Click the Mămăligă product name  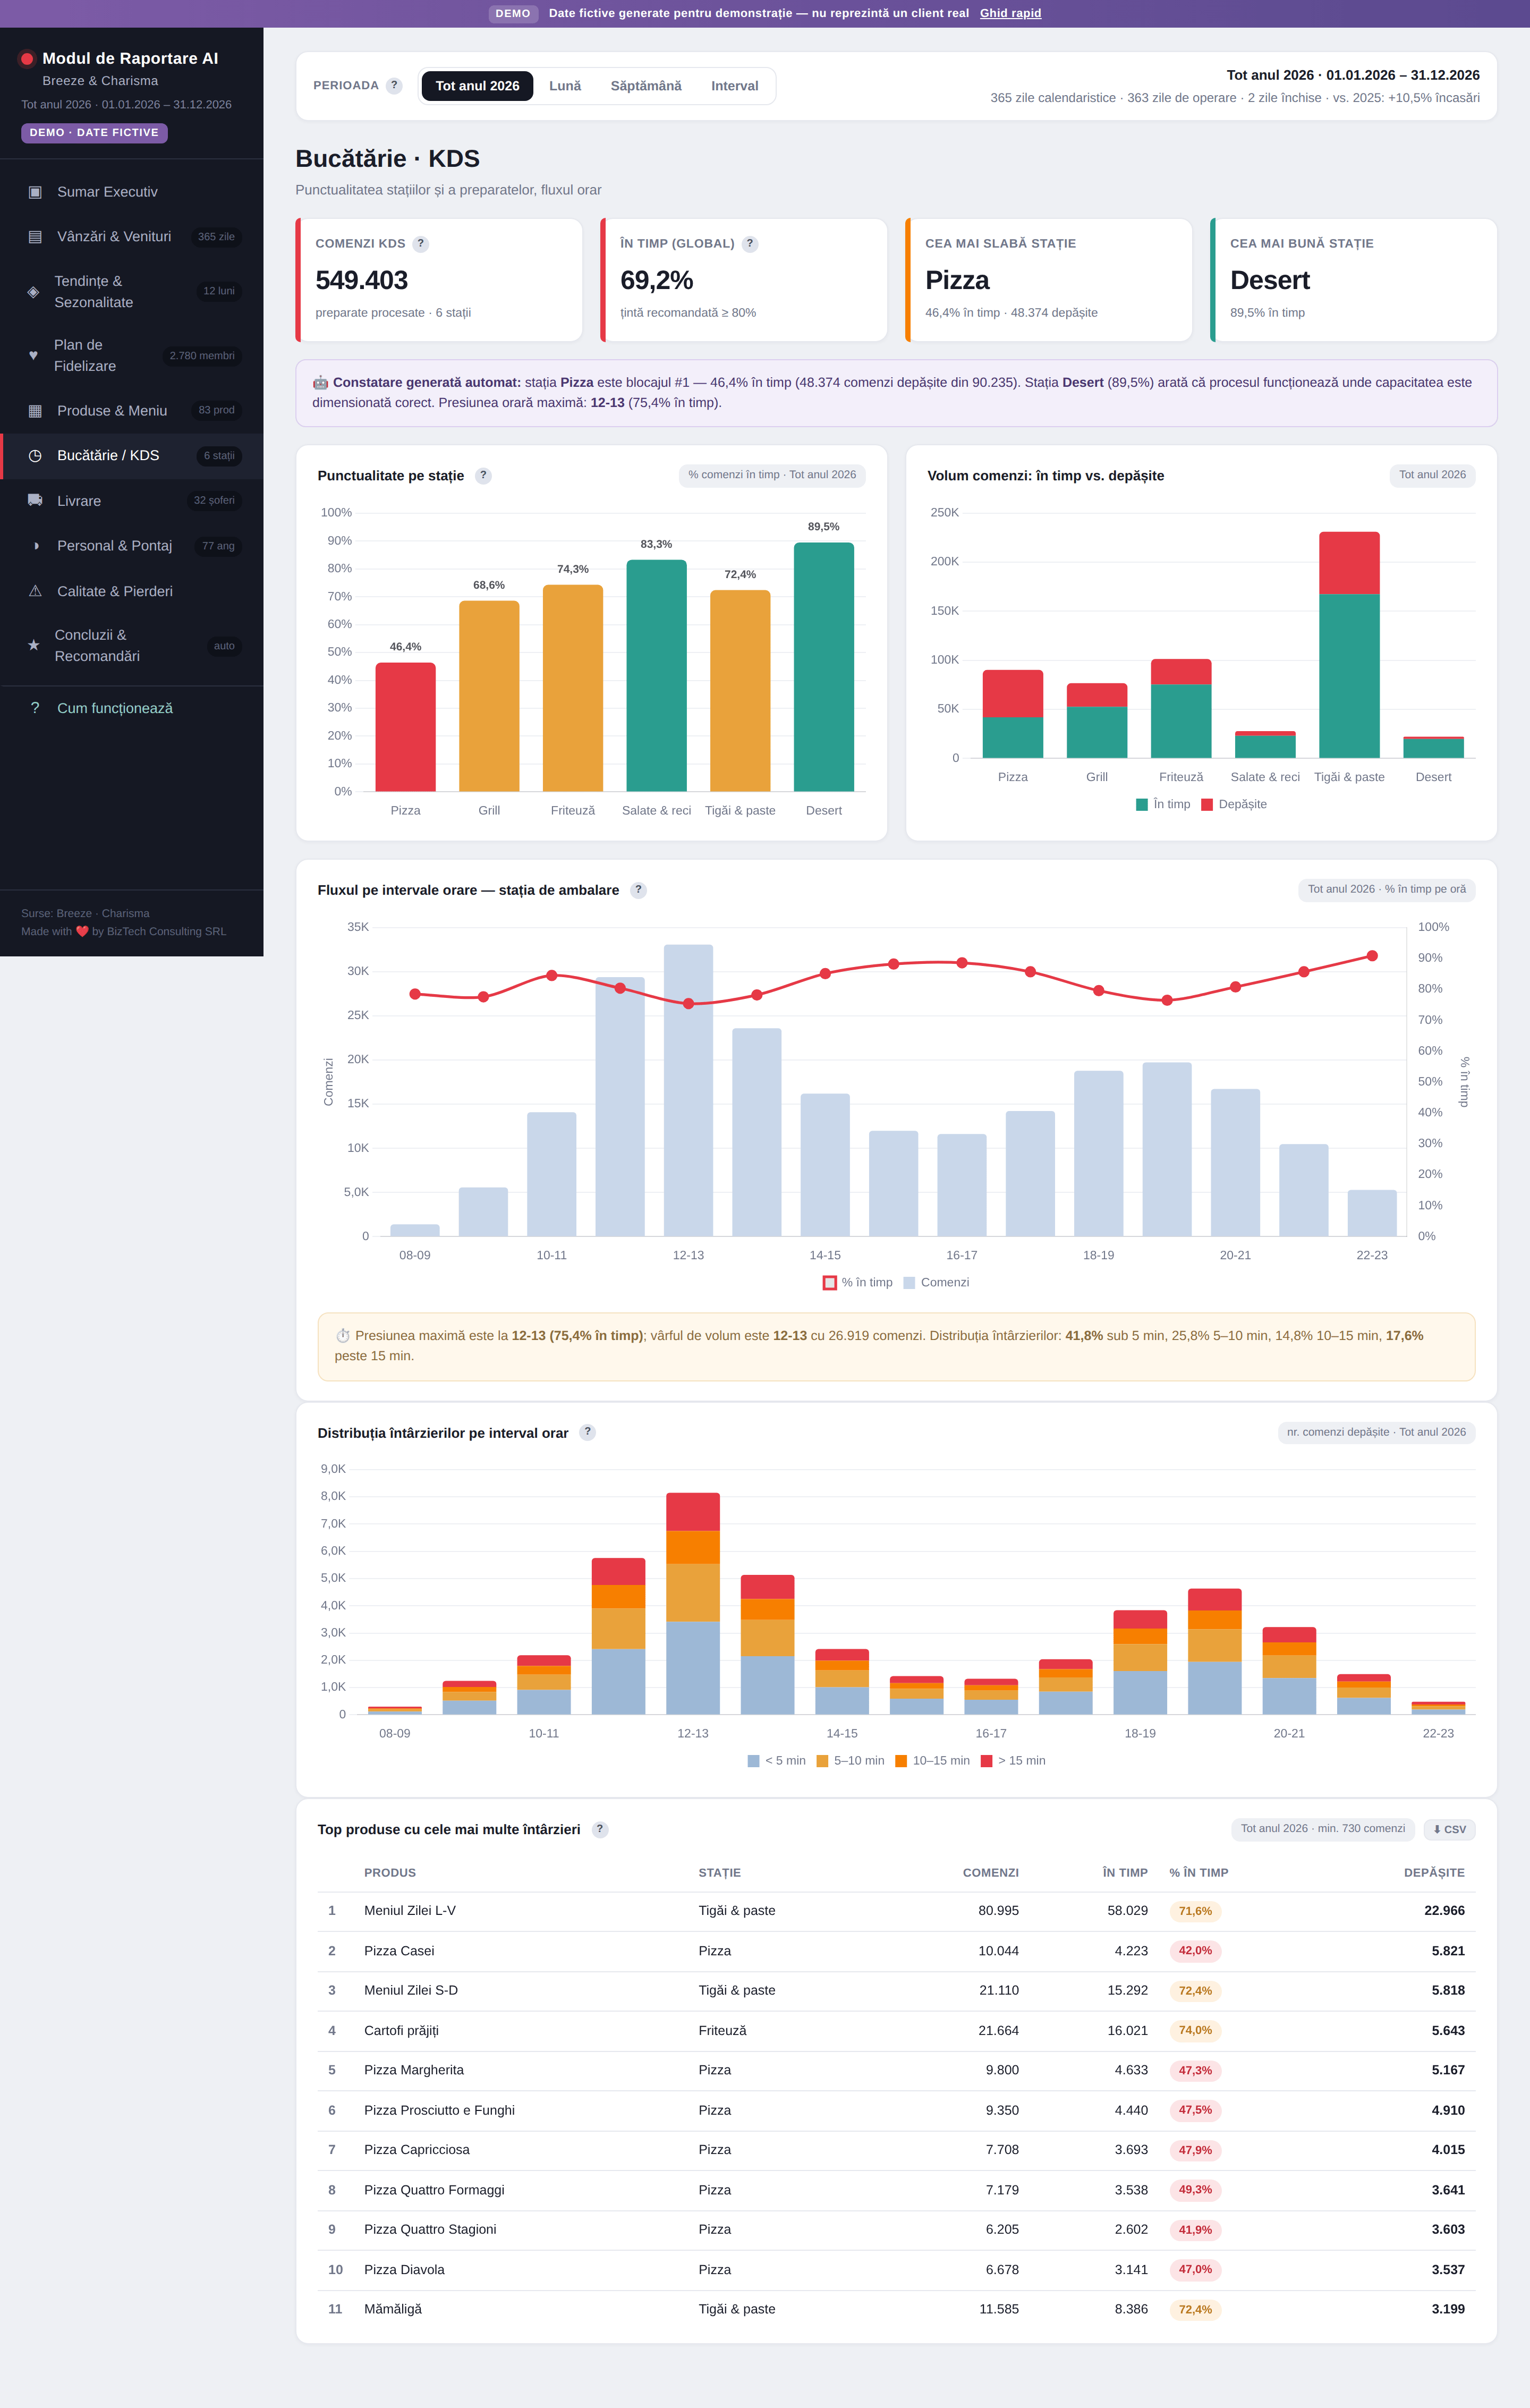coord(393,2309)
